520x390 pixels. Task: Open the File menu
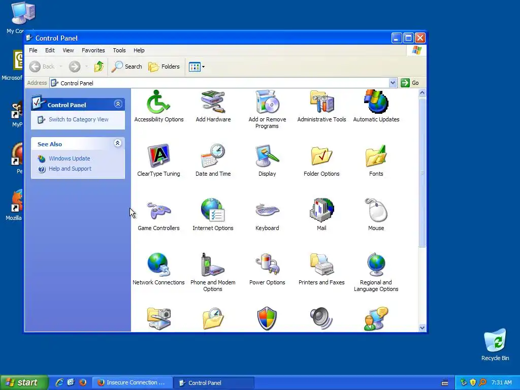(33, 50)
